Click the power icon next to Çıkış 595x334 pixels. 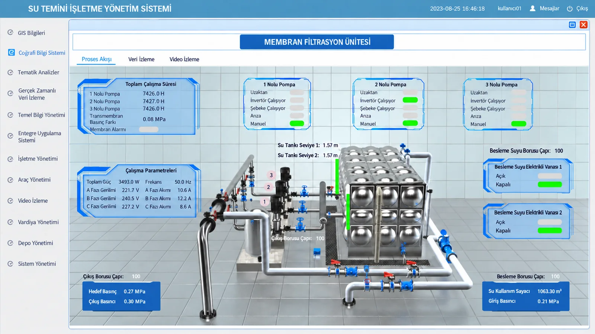tap(570, 9)
